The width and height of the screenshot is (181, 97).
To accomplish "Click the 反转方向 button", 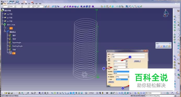I will (111, 82).
